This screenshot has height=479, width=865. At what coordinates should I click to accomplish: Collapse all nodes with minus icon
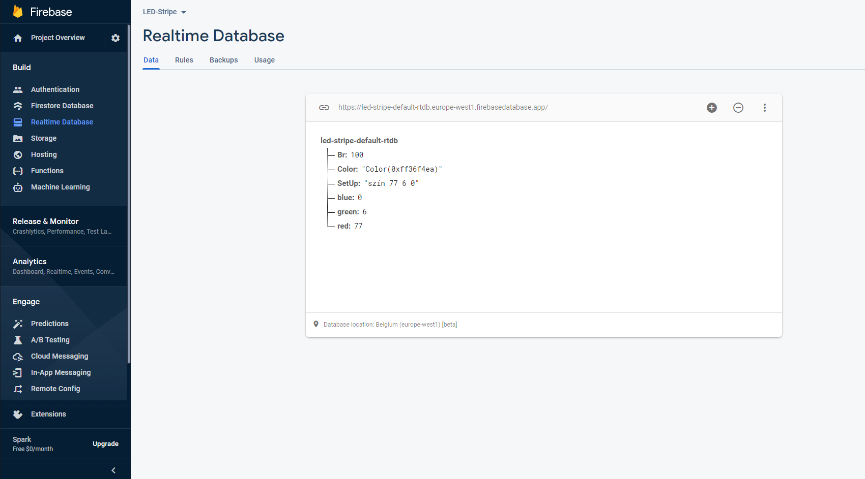[738, 108]
